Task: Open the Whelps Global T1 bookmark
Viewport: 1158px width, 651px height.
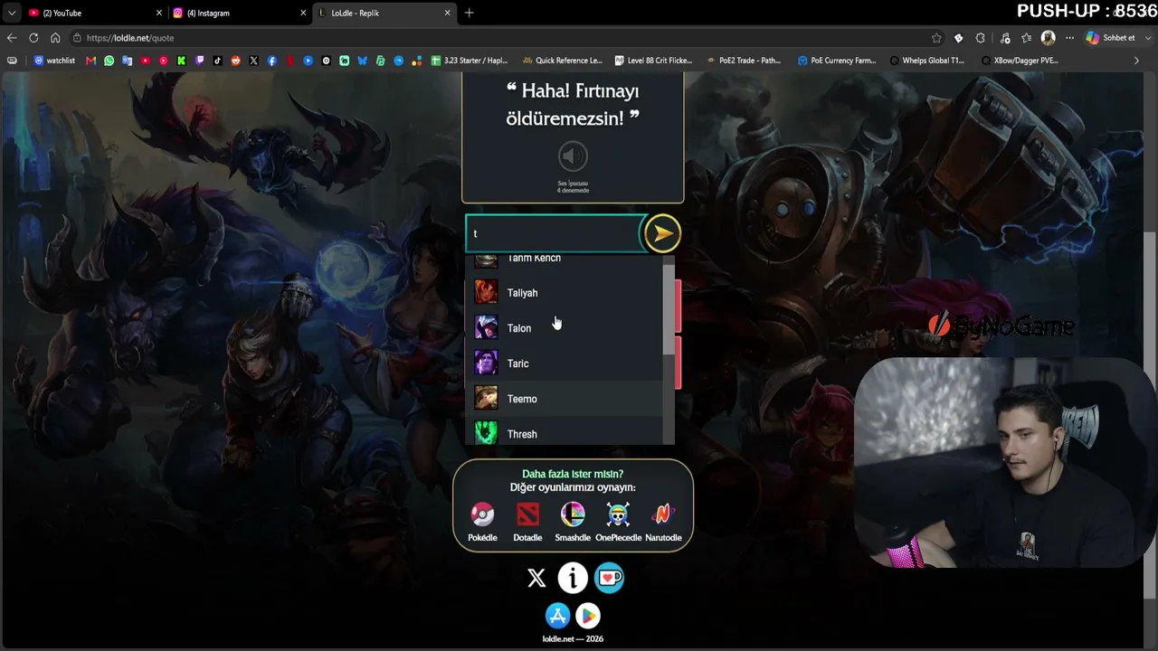Action: pyautogui.click(x=928, y=61)
